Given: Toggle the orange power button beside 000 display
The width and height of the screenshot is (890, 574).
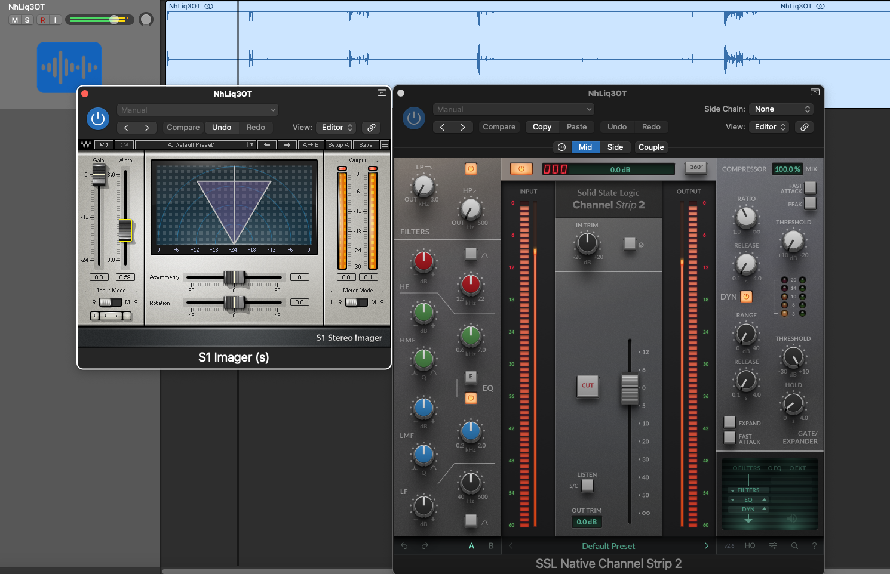Looking at the screenshot, I should [521, 169].
